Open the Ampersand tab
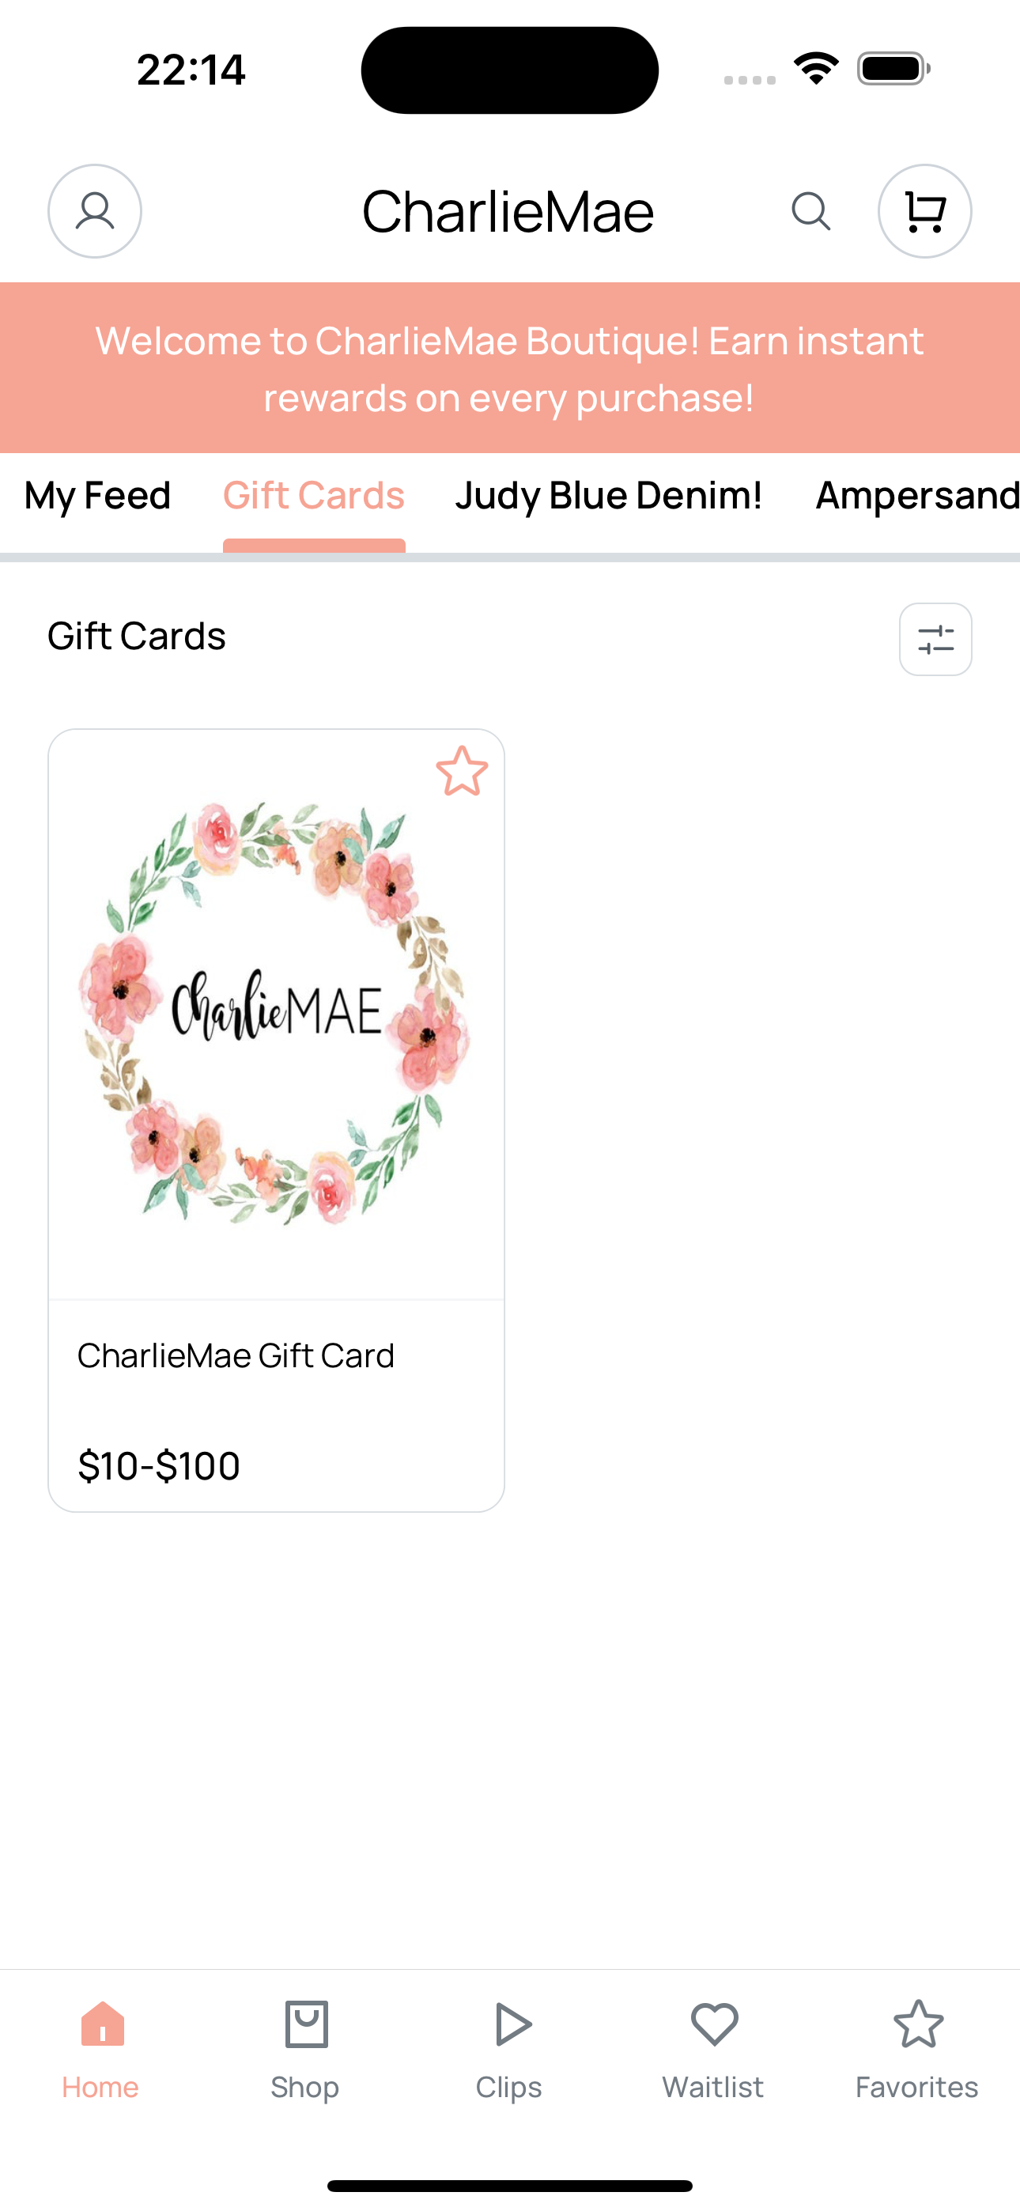Image resolution: width=1020 pixels, height=2211 pixels. point(917,496)
